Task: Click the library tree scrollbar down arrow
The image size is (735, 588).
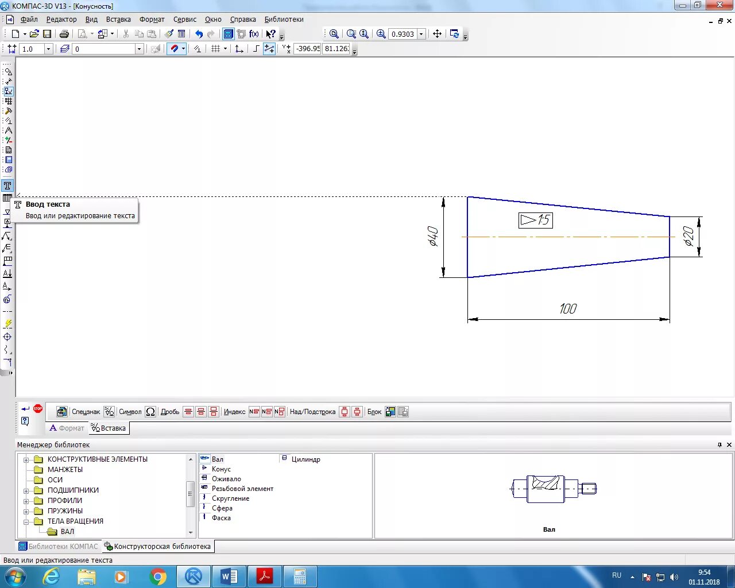Action: [191, 532]
